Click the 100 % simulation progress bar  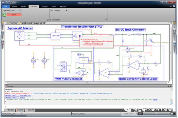coord(14,15)
